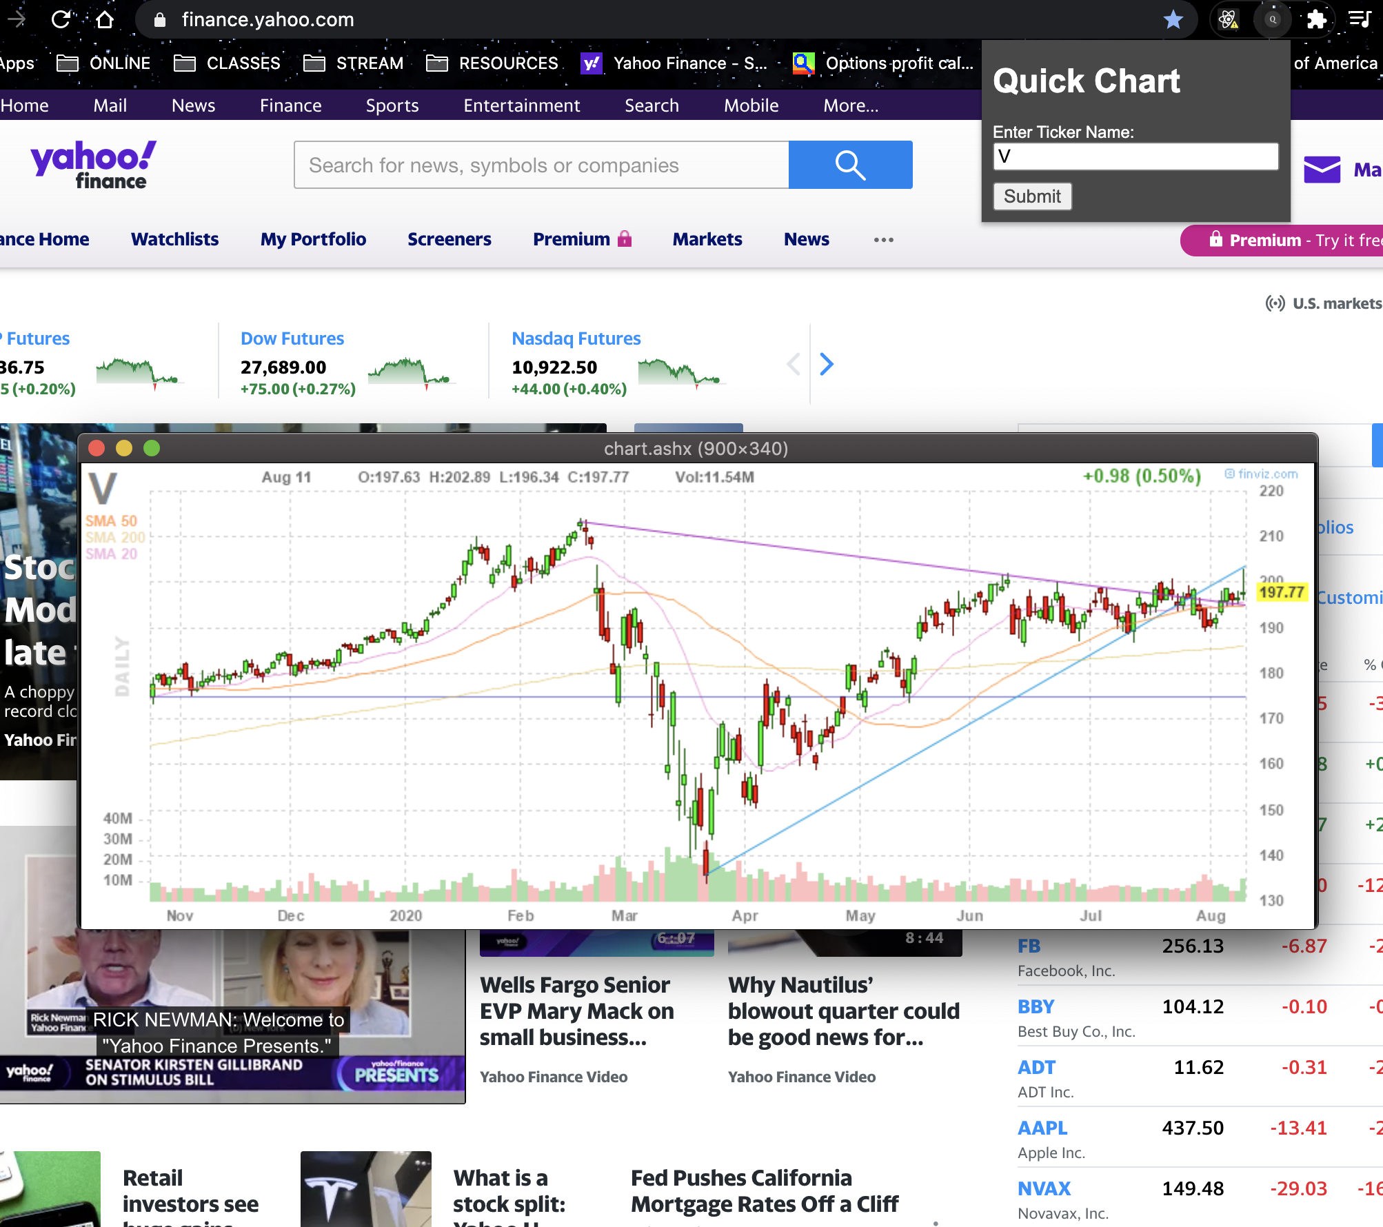The image size is (1383, 1227).
Task: Open the Watchlists tab
Action: click(174, 239)
